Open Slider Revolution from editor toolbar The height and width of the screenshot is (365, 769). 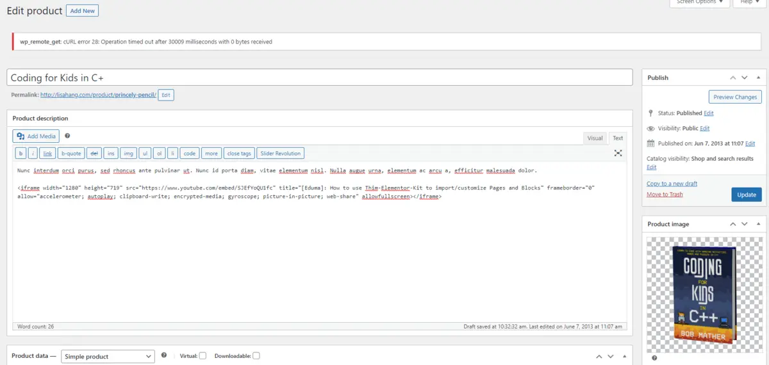coord(281,154)
